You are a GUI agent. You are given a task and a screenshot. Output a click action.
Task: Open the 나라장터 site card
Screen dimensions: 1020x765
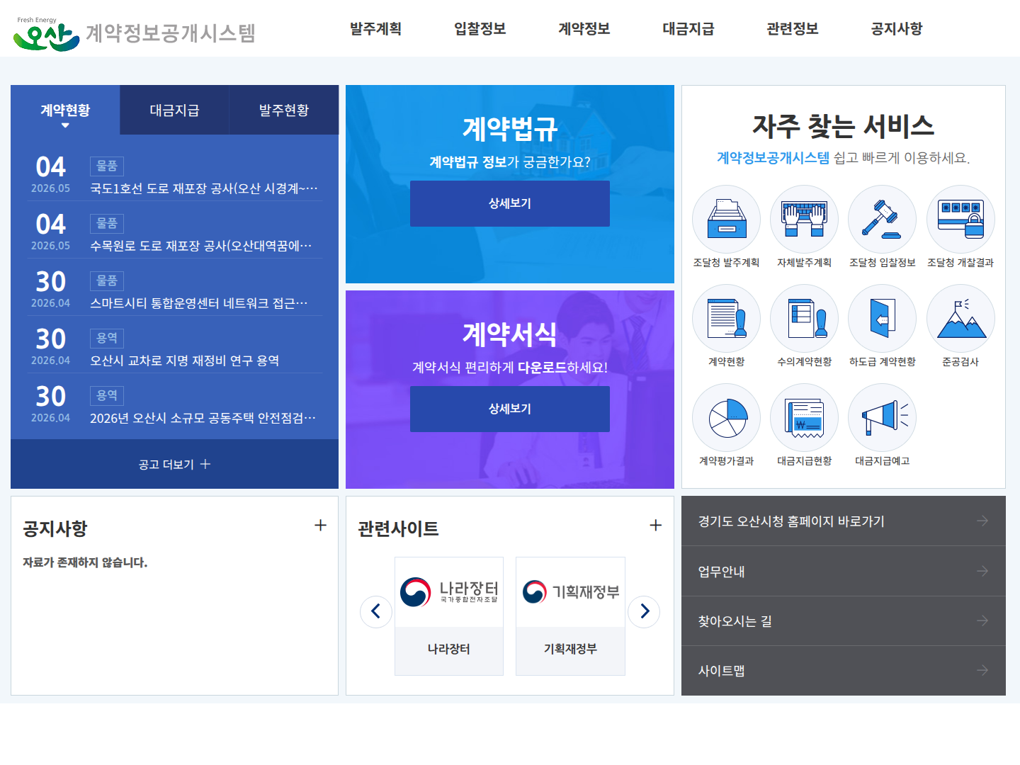(449, 616)
